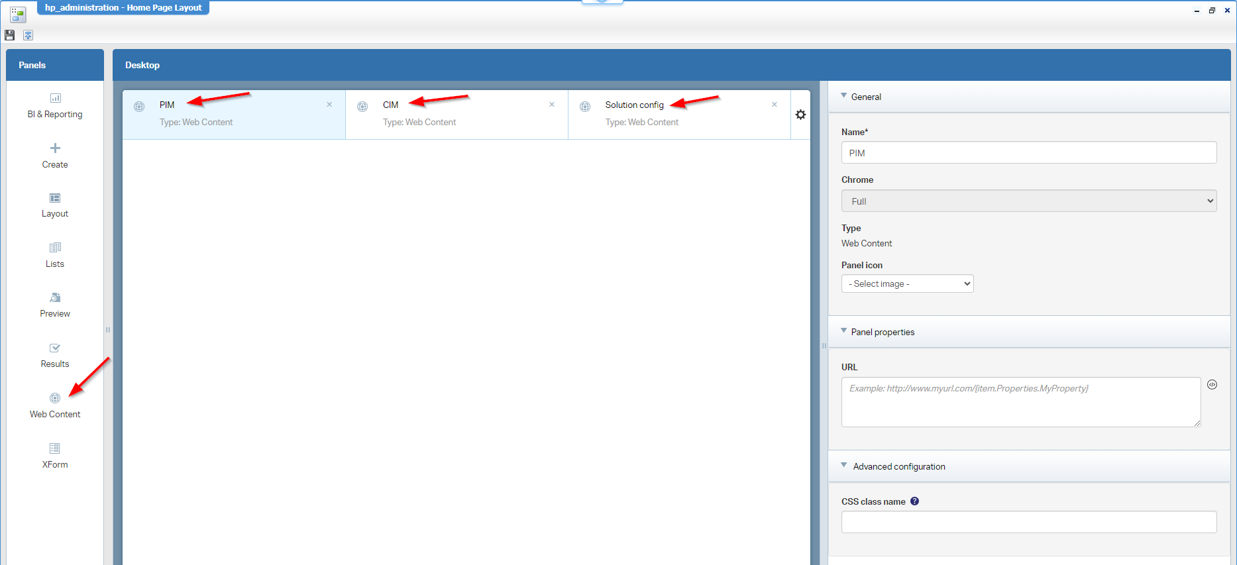
Task: Open the Chrome dropdown set to Full
Action: tap(1028, 201)
